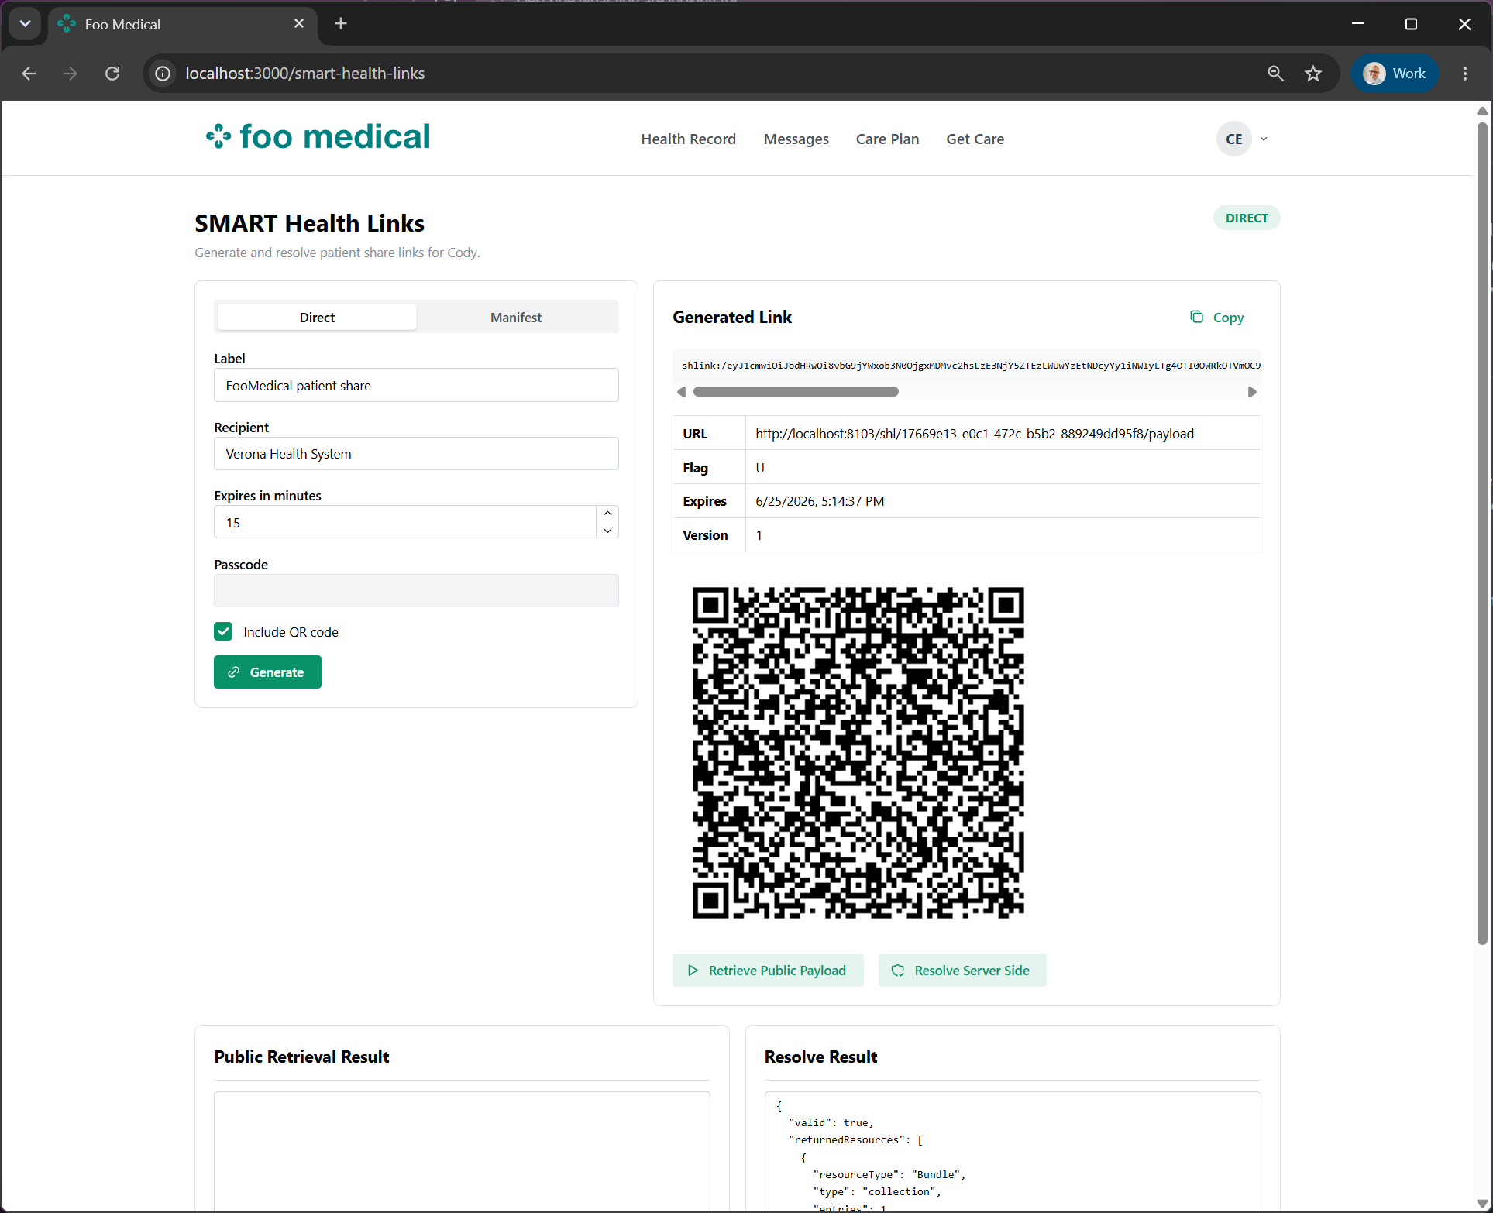The height and width of the screenshot is (1213, 1493).
Task: Uncheck the Include QR code checkbox
Action: click(x=223, y=632)
